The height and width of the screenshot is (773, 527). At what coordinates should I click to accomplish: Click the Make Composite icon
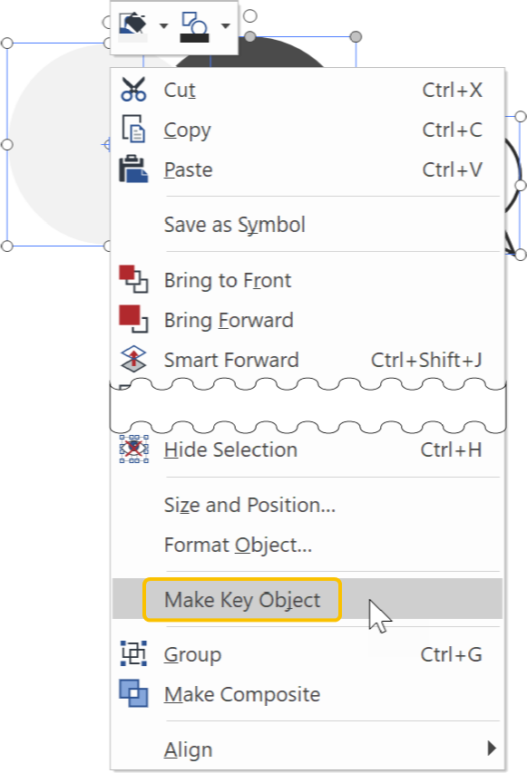tap(132, 694)
